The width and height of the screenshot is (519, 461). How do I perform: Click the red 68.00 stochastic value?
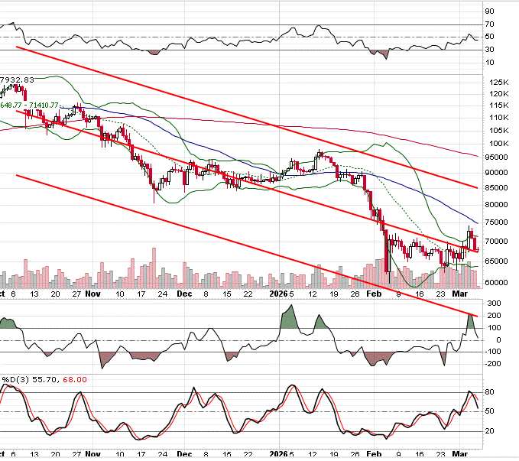pyautogui.click(x=76, y=378)
